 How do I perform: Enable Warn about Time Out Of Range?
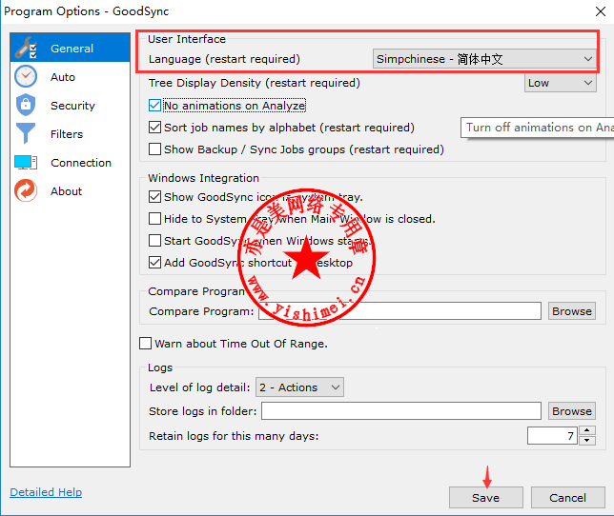point(145,344)
